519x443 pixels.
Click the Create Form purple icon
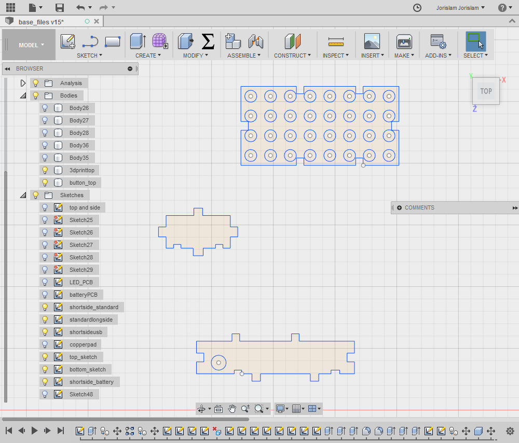(160, 41)
